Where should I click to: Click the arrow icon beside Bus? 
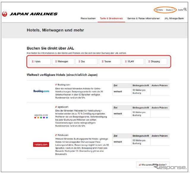pyautogui.click(x=79, y=61)
